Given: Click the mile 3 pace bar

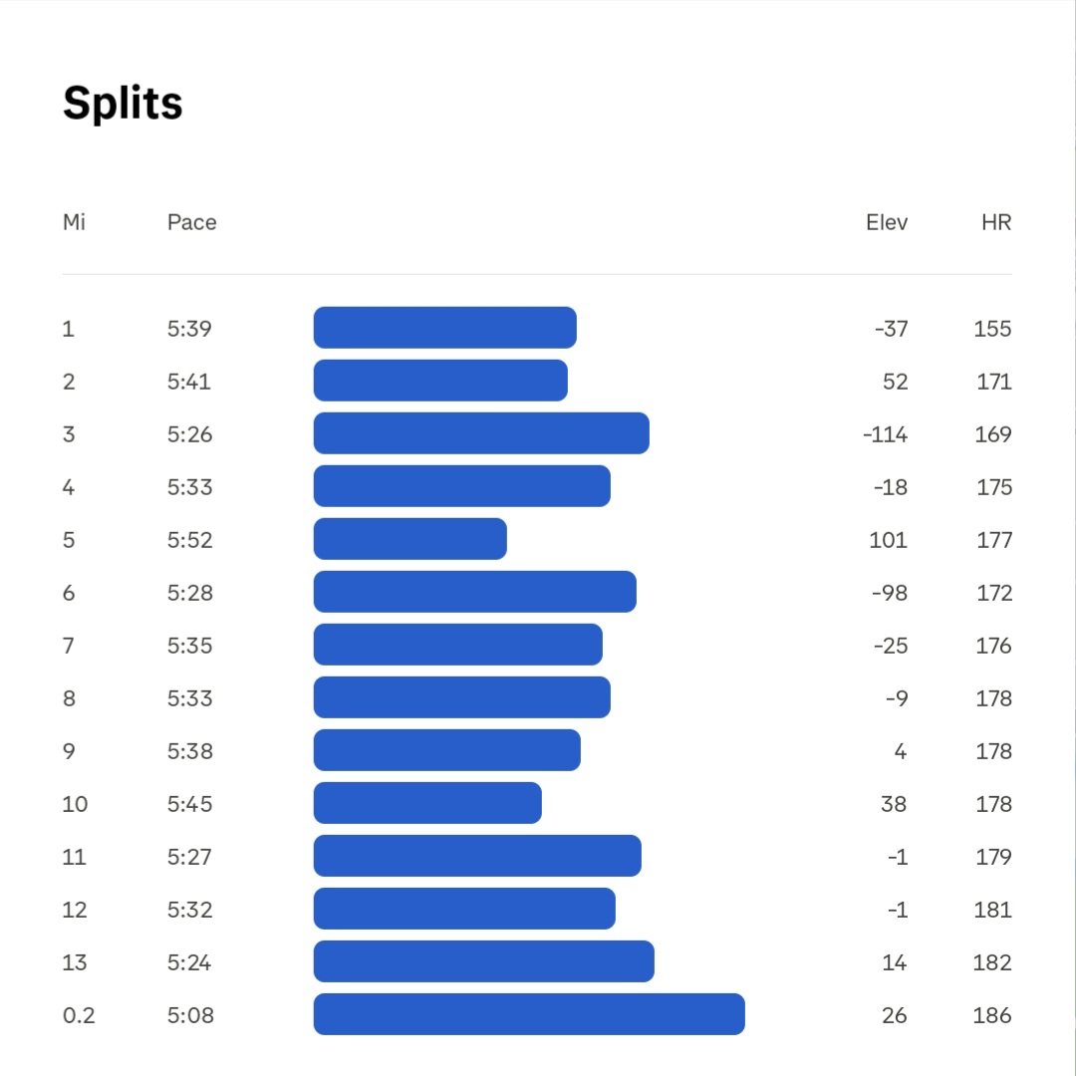Looking at the screenshot, I should click(x=481, y=433).
